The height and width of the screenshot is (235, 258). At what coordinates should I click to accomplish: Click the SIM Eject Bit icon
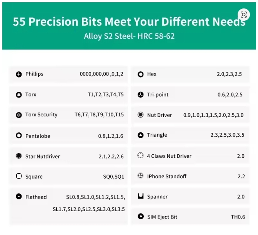point(141,216)
